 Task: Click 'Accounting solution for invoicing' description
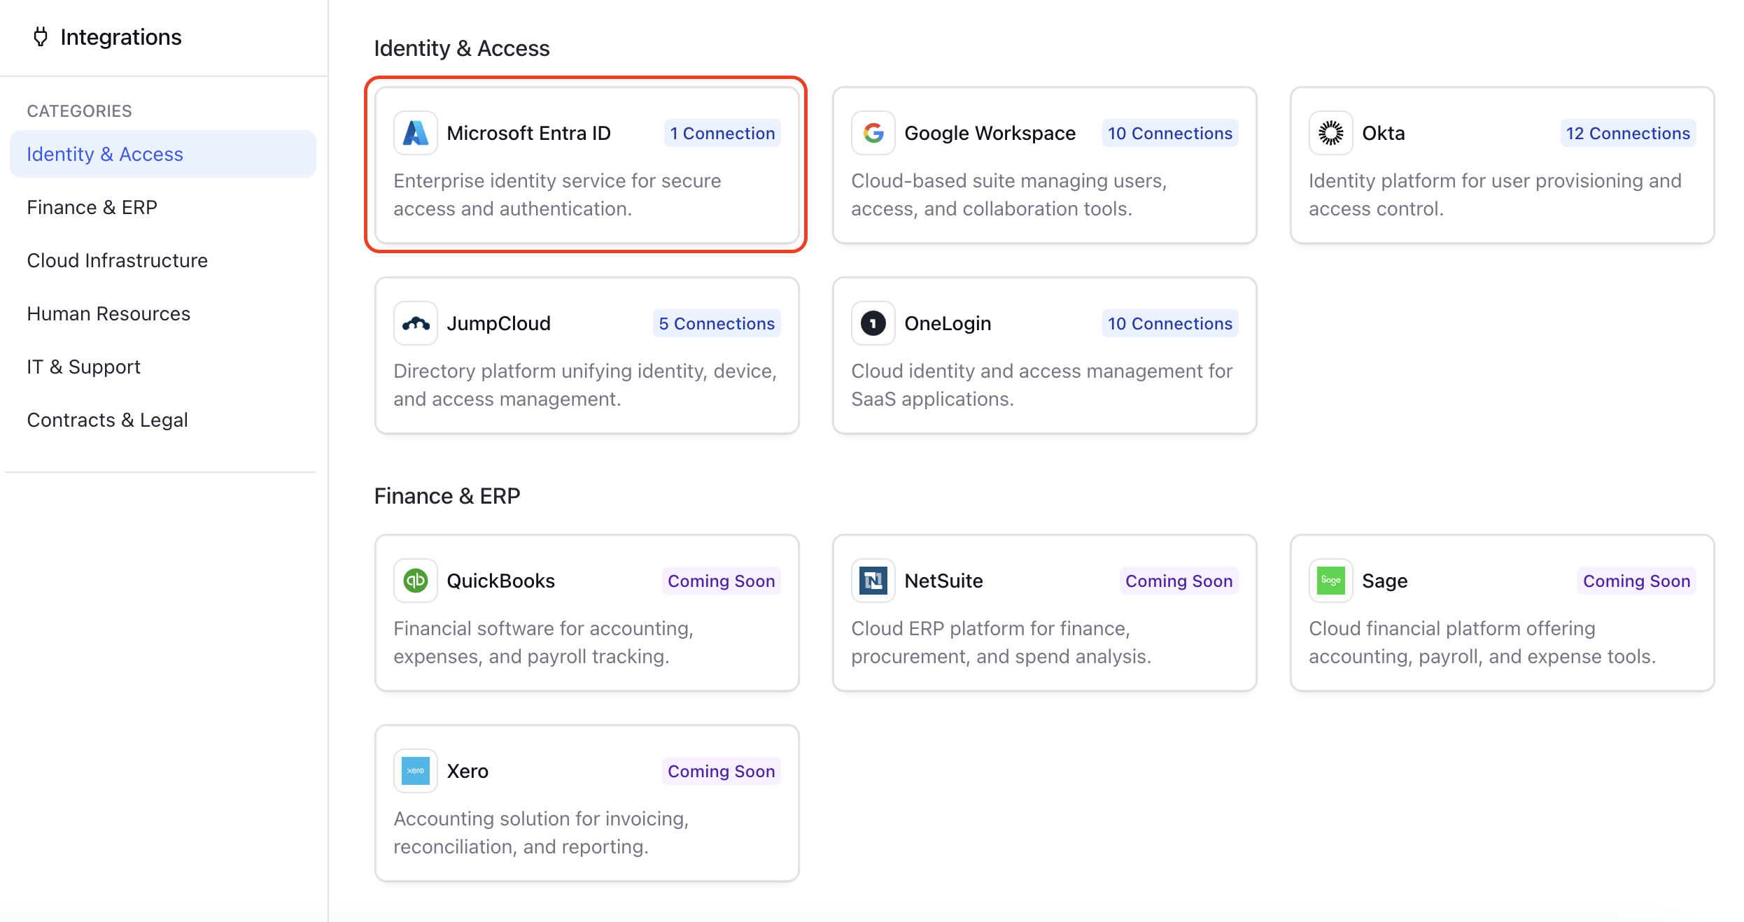click(541, 832)
